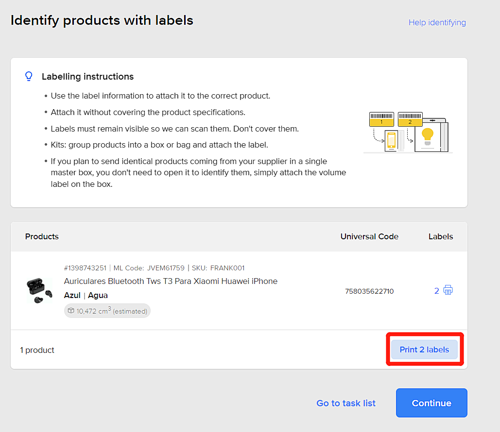Image resolution: width=500 pixels, height=432 pixels.
Task: Go to task list via link
Action: 346,403
